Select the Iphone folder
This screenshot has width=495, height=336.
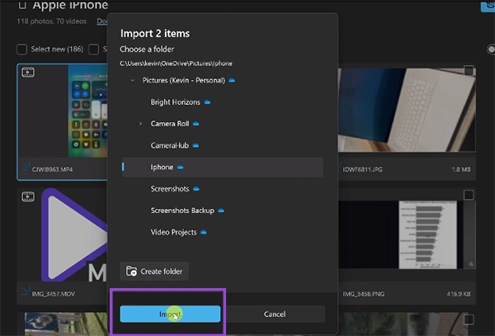point(223,167)
